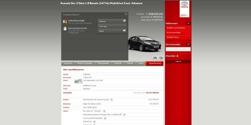Open the Utstyrspakker tab

103,63
